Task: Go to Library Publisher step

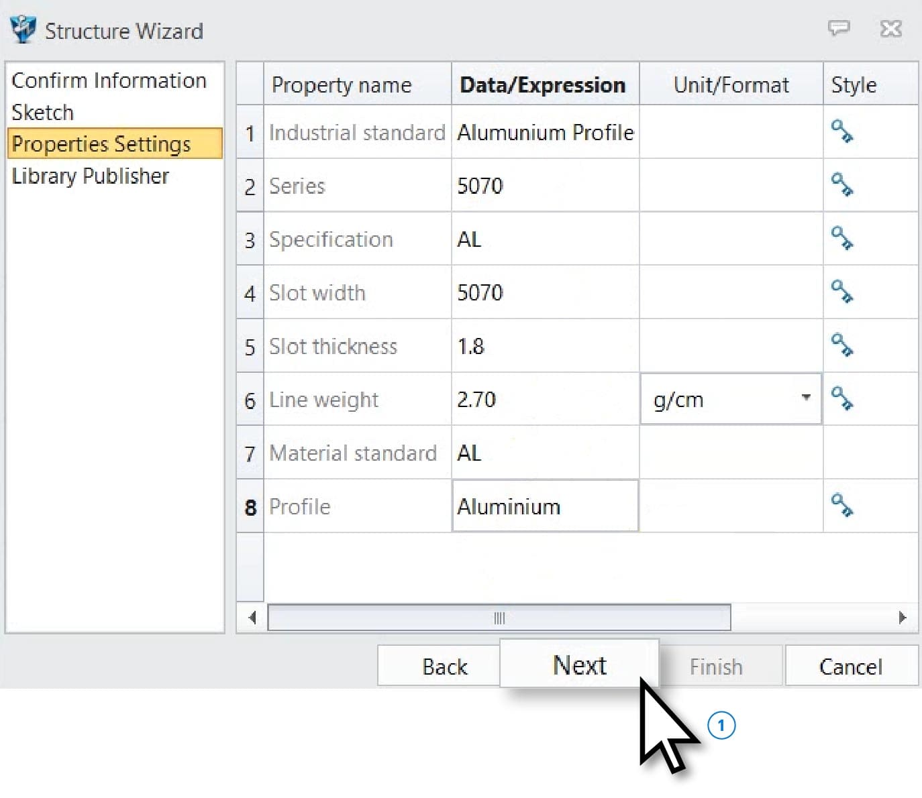Action: tap(90, 176)
